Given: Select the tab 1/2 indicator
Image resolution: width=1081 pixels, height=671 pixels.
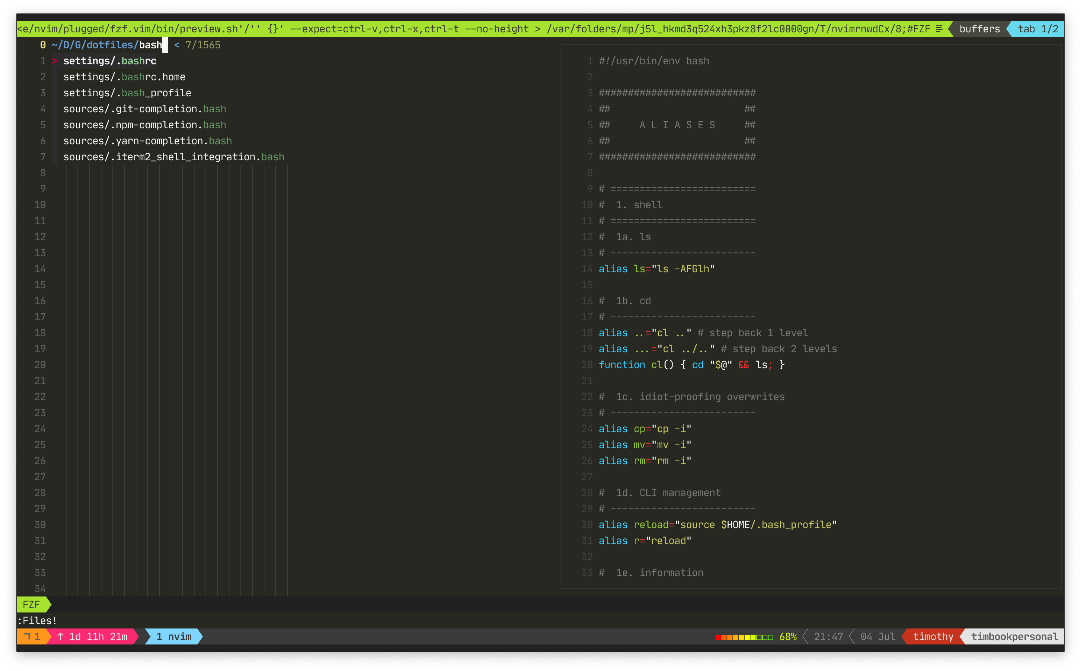Looking at the screenshot, I should [1037, 29].
